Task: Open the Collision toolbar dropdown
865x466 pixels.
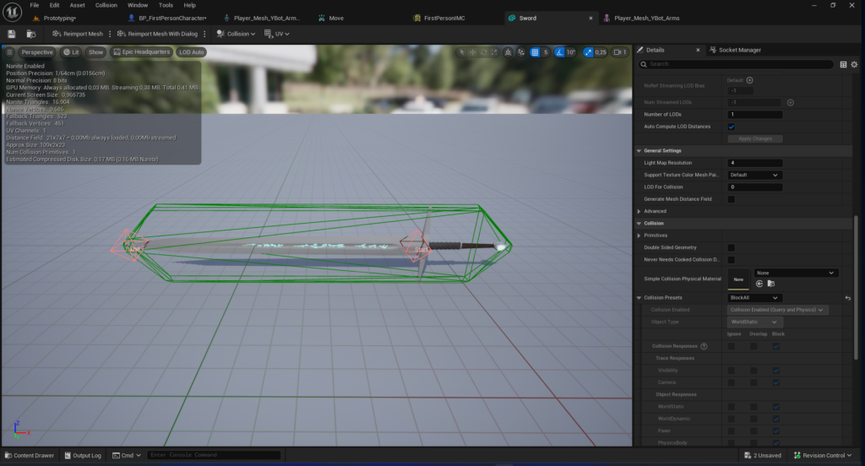Action: point(236,34)
